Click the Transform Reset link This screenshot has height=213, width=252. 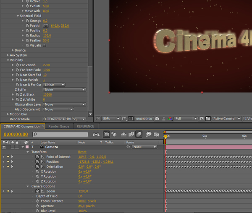82,152
